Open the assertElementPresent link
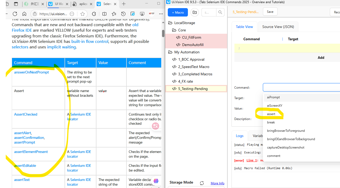340x188 pixels. (31, 152)
